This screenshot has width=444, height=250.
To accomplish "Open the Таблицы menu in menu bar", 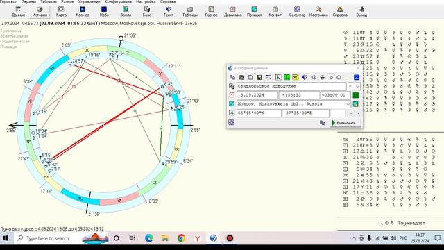I will [49, 1].
